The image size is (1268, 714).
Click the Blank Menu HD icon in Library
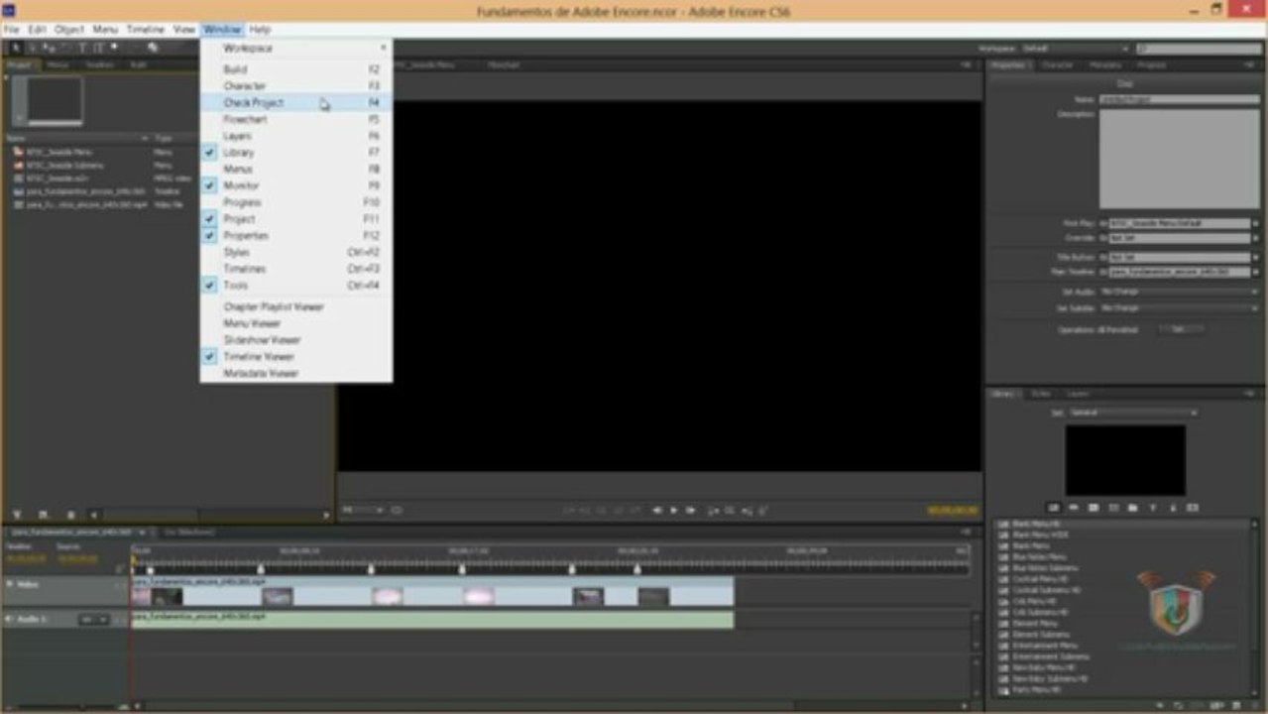pyautogui.click(x=1003, y=525)
